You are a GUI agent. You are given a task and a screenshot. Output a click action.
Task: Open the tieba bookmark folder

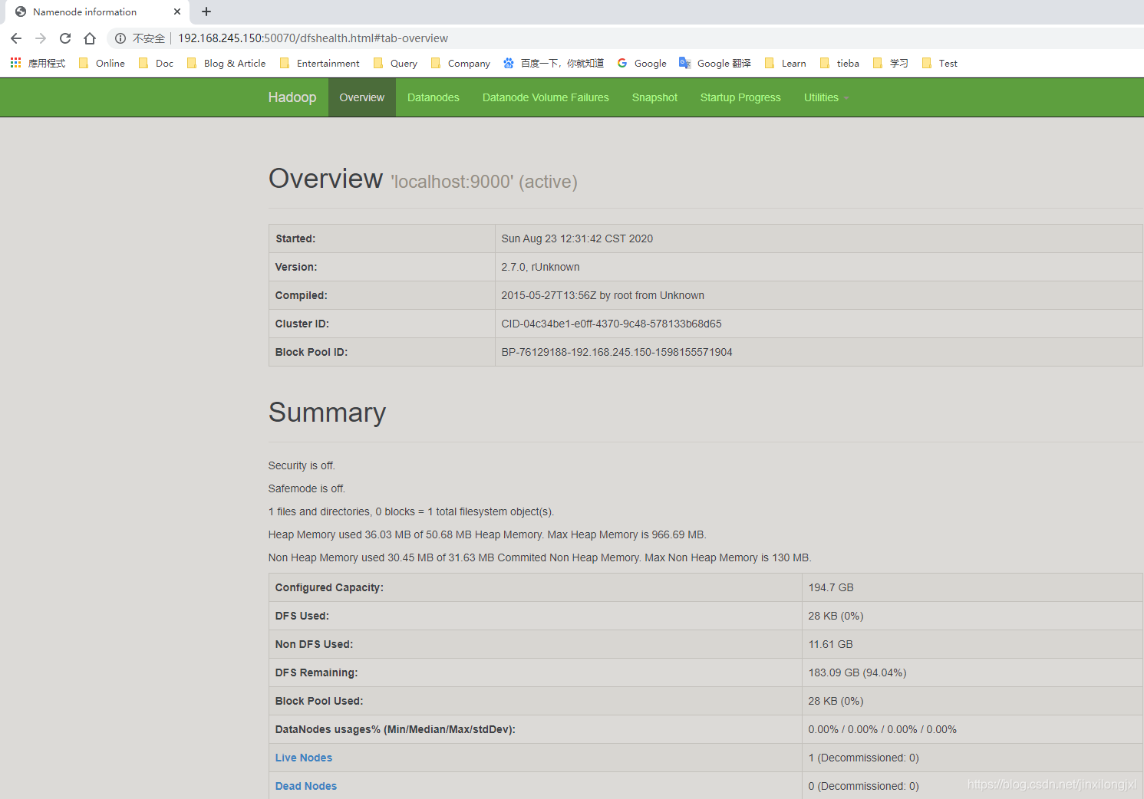(839, 64)
